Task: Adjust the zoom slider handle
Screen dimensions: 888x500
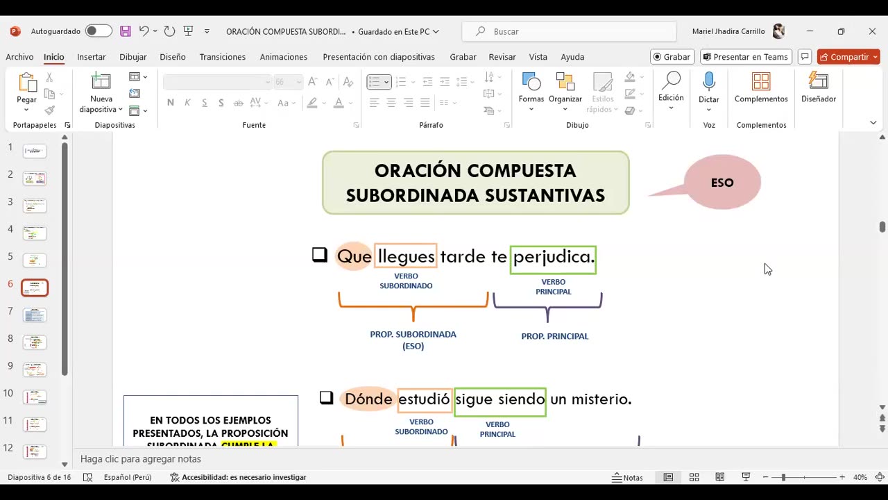Action: pyautogui.click(x=783, y=477)
